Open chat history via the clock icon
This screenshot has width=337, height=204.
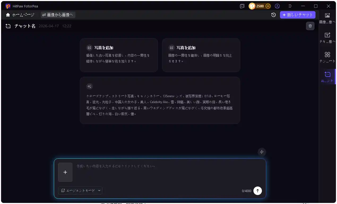click(274, 15)
